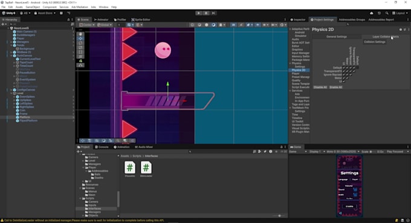Open the first script asset in Interfaces folder
The image size is (411, 223).
coord(130,170)
